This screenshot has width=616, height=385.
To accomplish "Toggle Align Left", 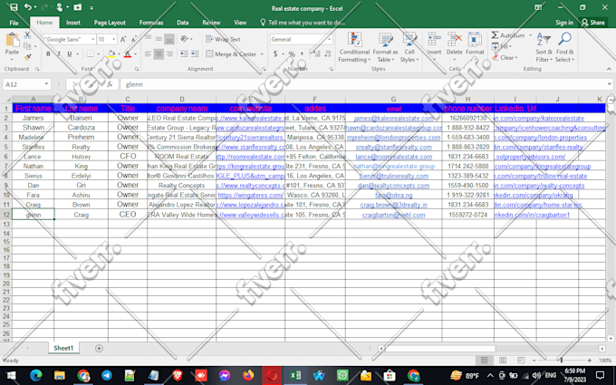I will coord(148,53).
